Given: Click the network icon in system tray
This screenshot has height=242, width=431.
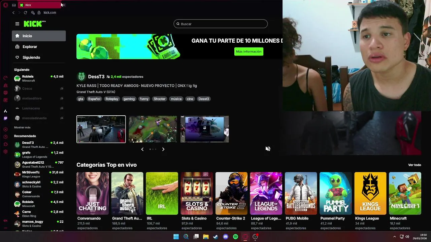Looking at the screenshot, I should pyautogui.click(x=402, y=237).
